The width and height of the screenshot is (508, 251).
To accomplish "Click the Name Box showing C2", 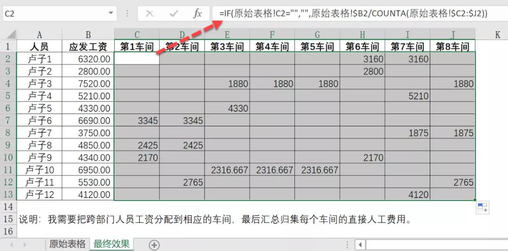I will (52, 14).
